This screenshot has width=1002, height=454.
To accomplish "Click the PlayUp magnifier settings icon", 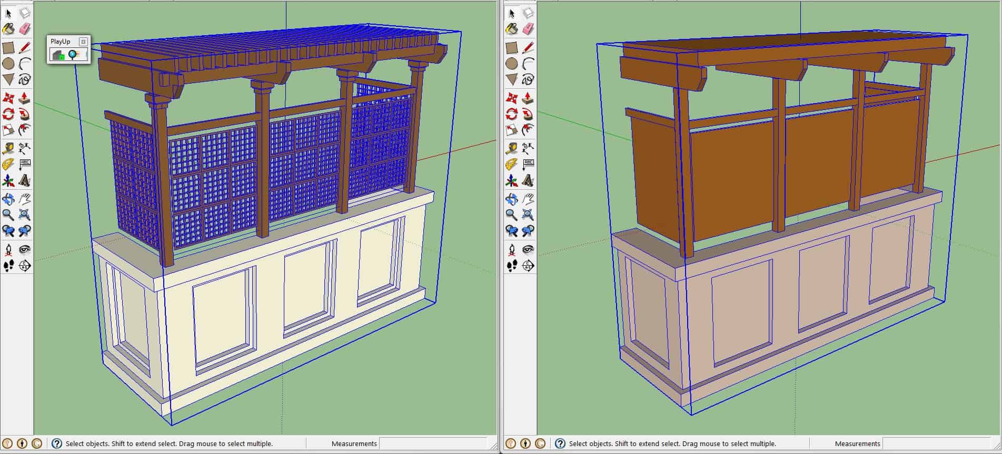I will (74, 54).
